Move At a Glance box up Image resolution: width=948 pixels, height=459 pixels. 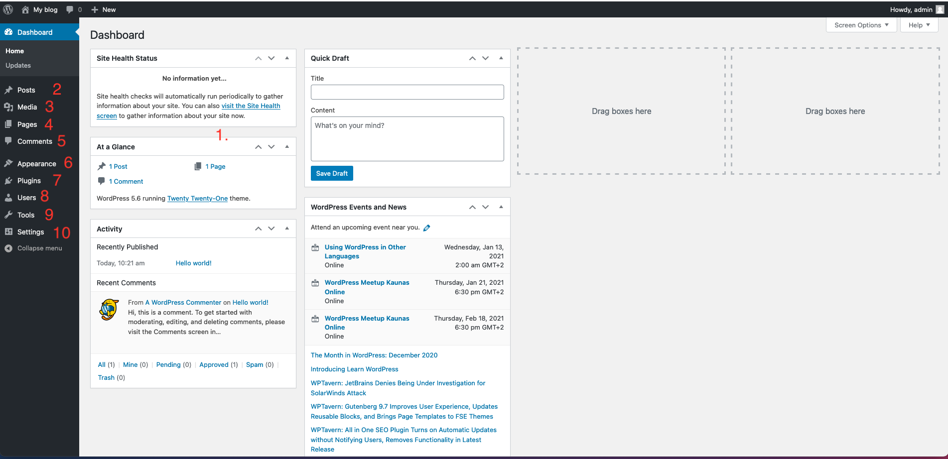point(258,147)
